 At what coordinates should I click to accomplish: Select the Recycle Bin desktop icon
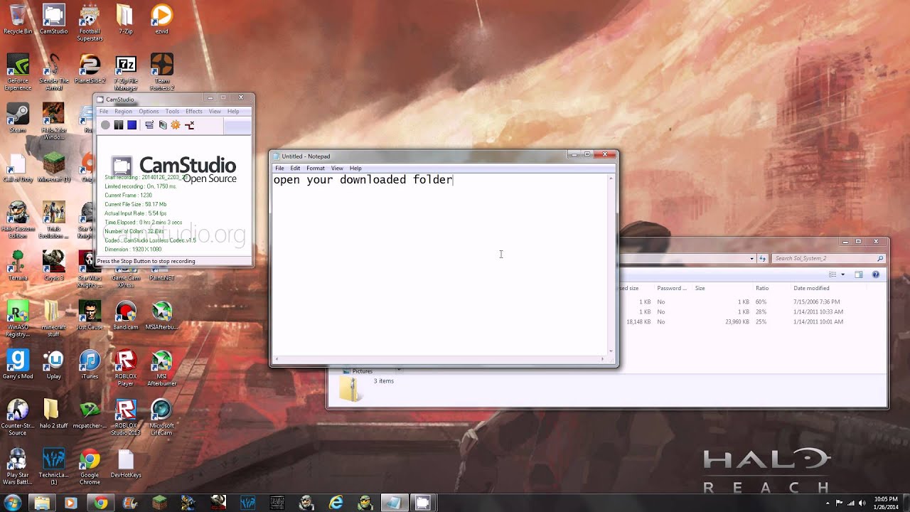coord(18,20)
